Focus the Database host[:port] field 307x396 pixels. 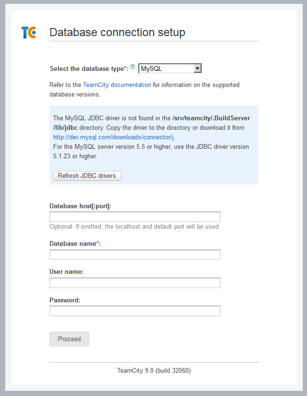point(135,217)
